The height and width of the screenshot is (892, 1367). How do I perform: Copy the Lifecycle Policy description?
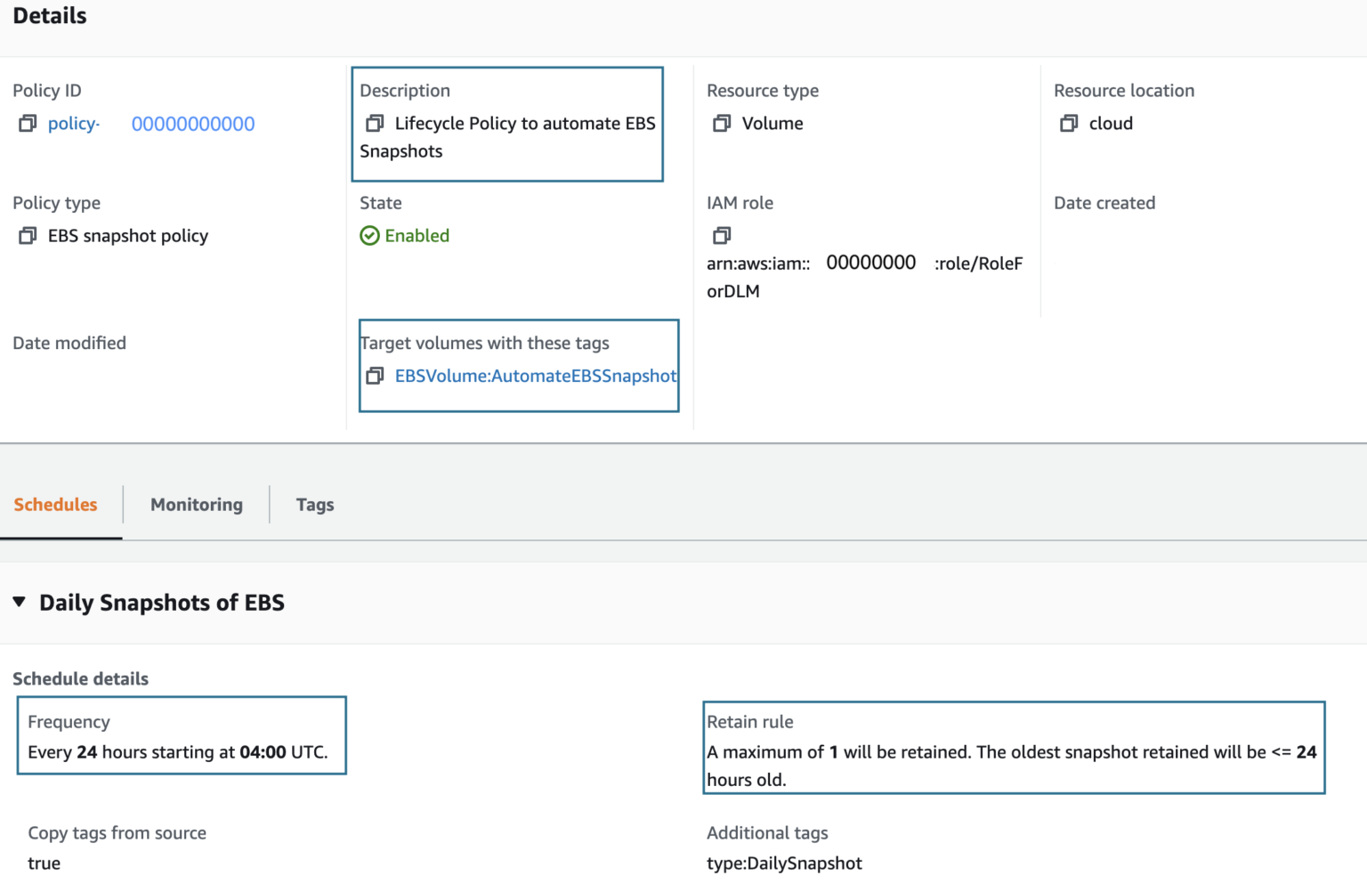click(x=375, y=123)
